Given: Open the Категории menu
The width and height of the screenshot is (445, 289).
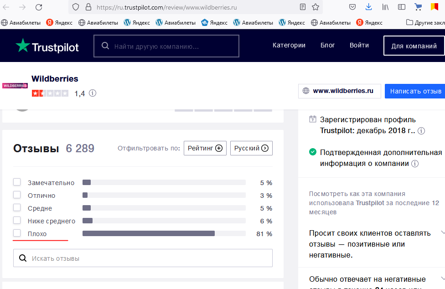Looking at the screenshot, I should click(289, 45).
